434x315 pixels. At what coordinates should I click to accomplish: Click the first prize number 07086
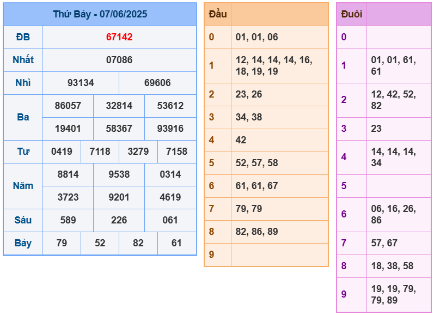coord(119,60)
